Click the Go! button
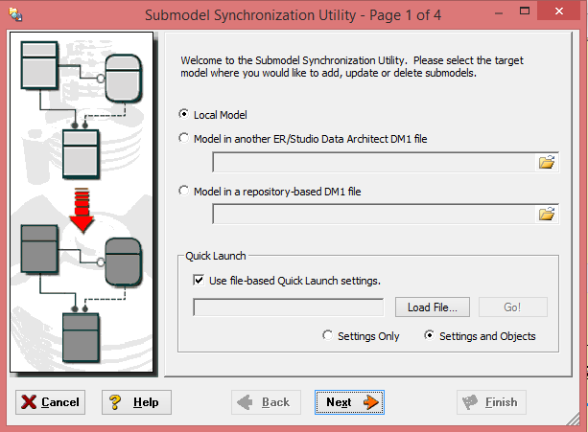The height and width of the screenshot is (432, 588). click(x=512, y=307)
